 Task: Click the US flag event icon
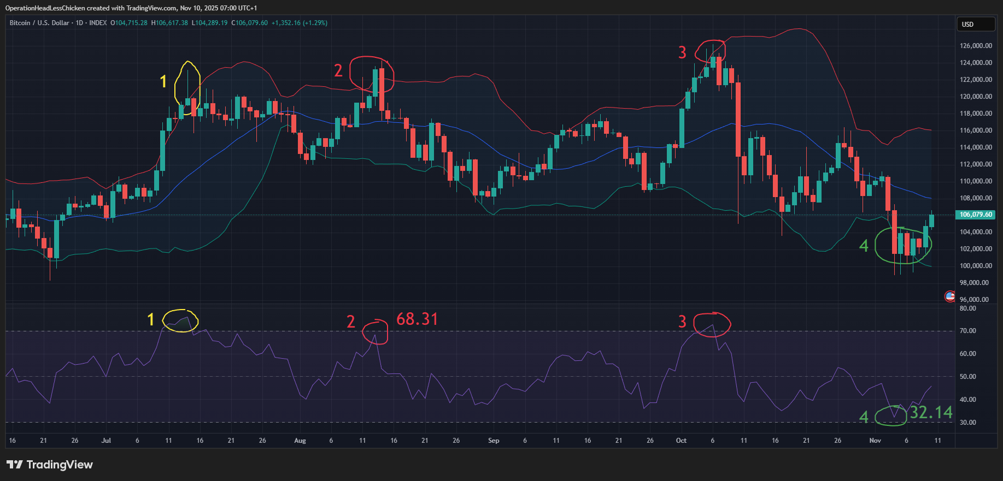click(950, 296)
